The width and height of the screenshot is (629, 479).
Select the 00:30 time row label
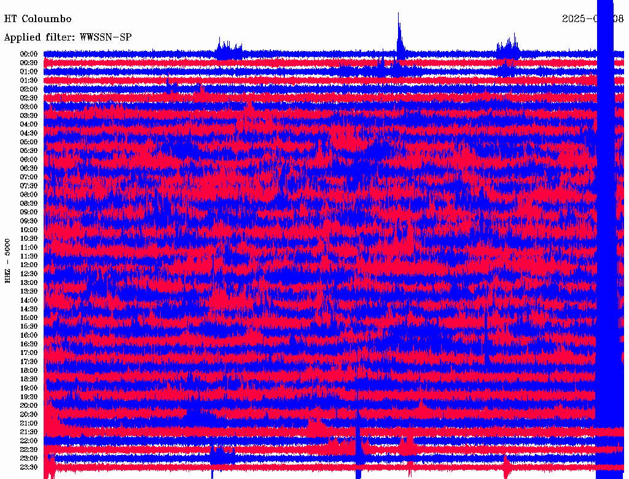(29, 63)
